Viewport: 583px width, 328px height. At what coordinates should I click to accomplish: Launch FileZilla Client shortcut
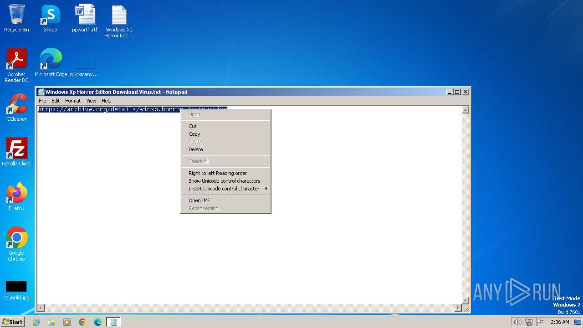16,152
